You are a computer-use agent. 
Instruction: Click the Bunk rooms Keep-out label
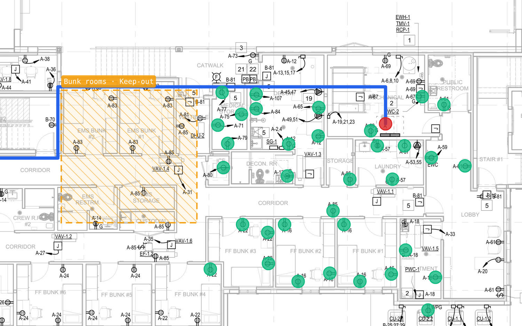[109, 81]
